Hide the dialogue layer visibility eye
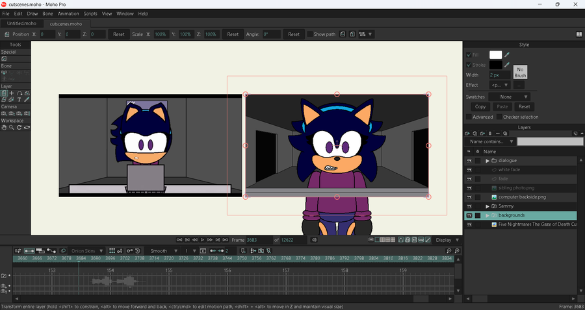585x310 pixels. (469, 161)
